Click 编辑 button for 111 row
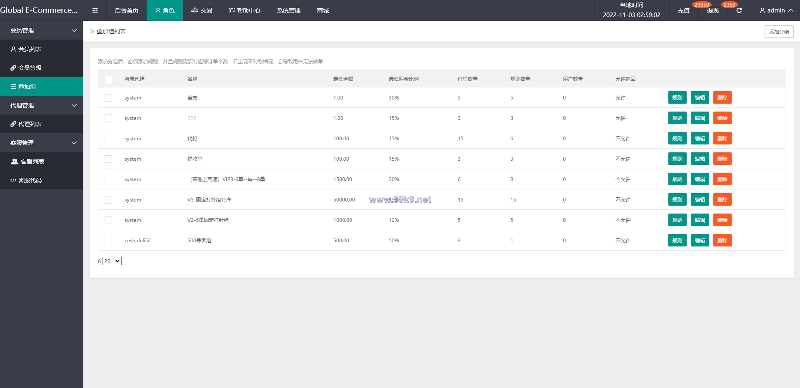Image resolution: width=800 pixels, height=388 pixels. [700, 118]
